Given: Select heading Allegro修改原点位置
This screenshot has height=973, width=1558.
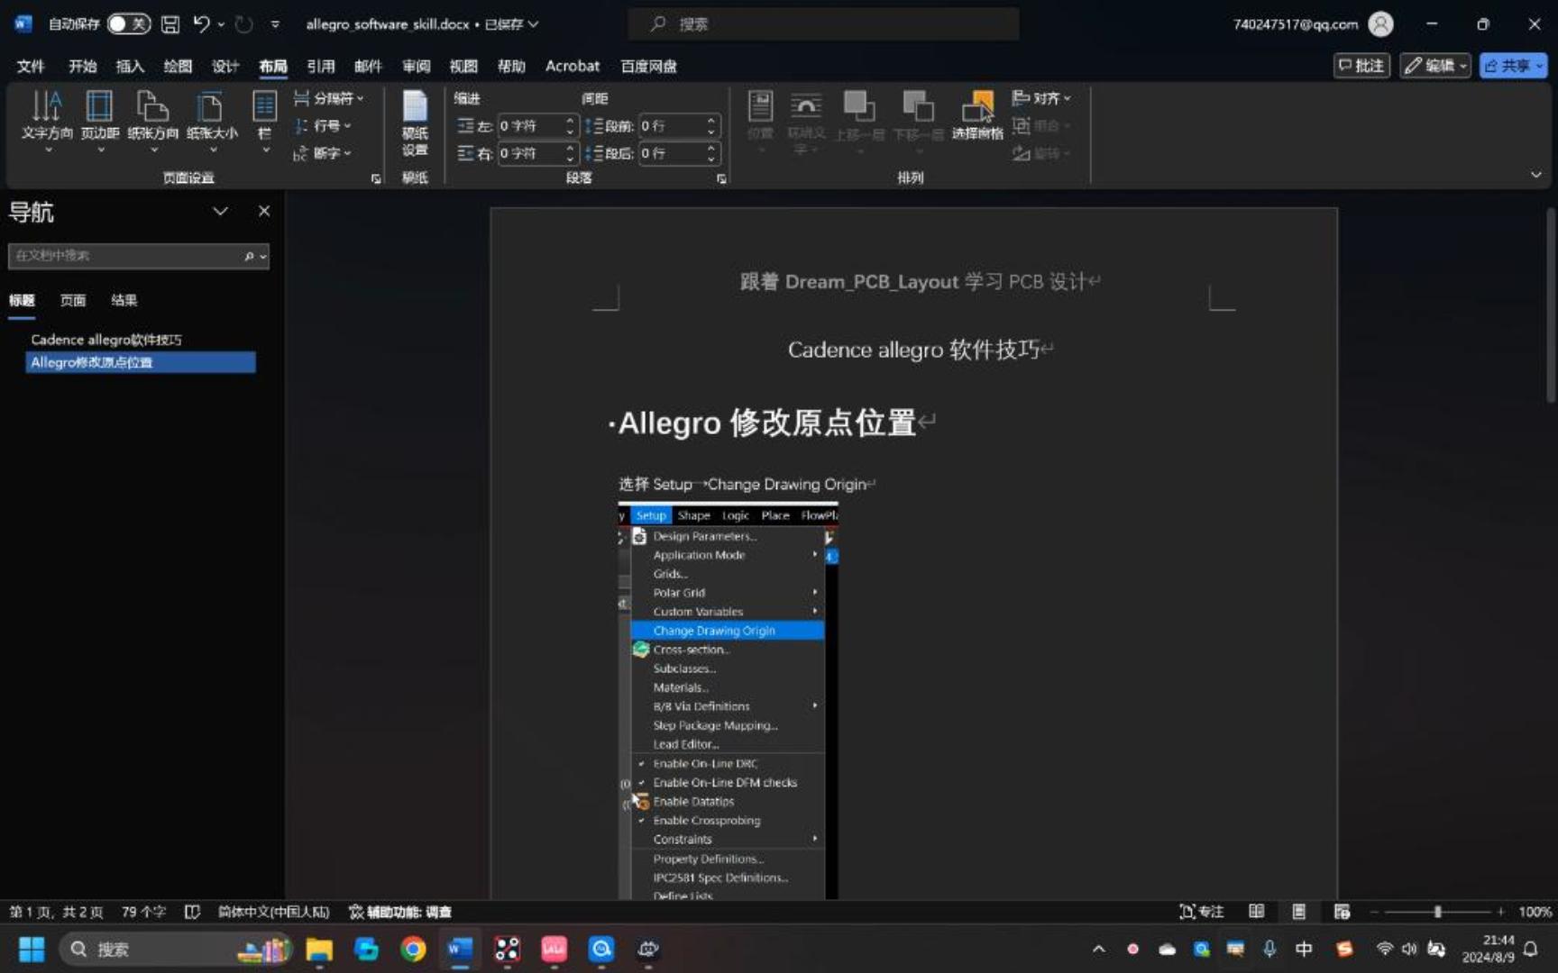Looking at the screenshot, I should tap(140, 362).
